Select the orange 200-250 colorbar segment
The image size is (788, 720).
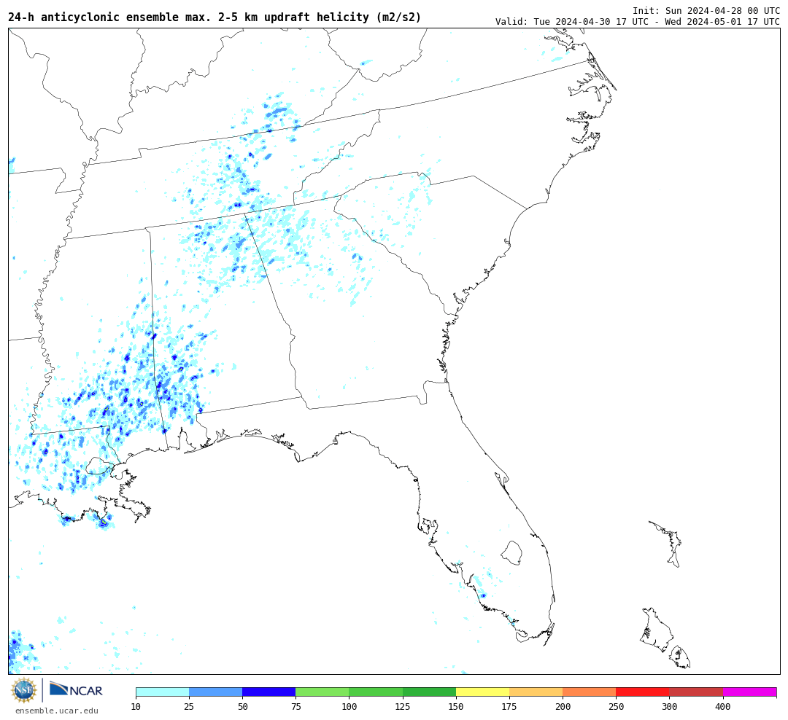590,692
